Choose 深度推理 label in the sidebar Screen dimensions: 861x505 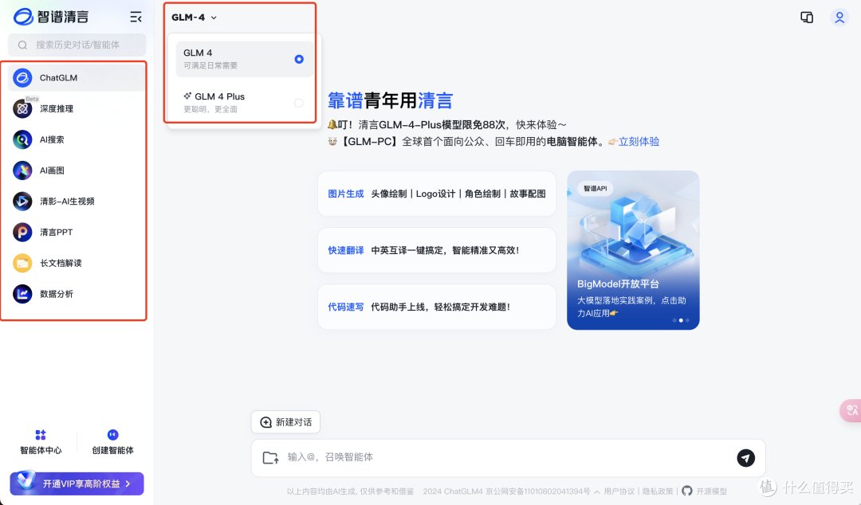57,108
